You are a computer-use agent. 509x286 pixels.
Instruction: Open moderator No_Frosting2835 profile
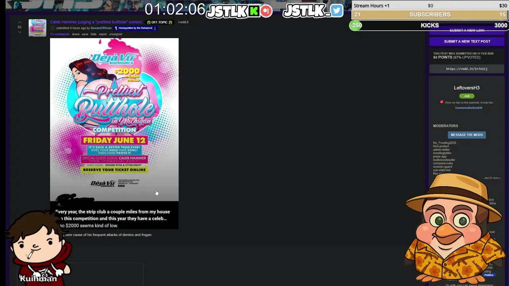point(445,143)
